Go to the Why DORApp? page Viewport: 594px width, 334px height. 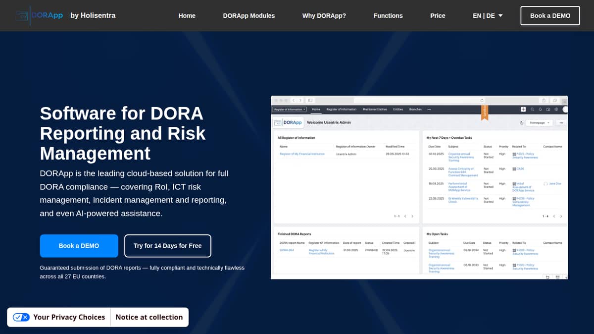(x=324, y=15)
